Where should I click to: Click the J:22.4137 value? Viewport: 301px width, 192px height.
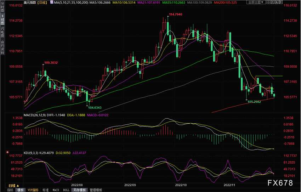(79, 153)
